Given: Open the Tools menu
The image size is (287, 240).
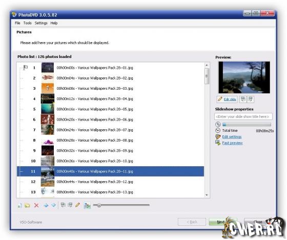Looking at the screenshot, I should tap(28, 23).
